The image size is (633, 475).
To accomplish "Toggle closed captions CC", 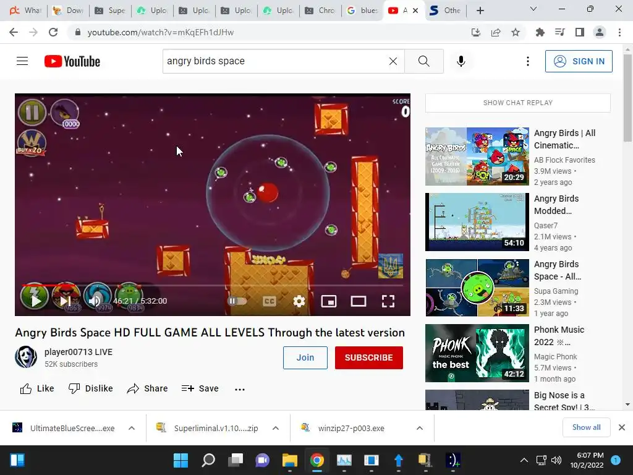I will tap(270, 301).
